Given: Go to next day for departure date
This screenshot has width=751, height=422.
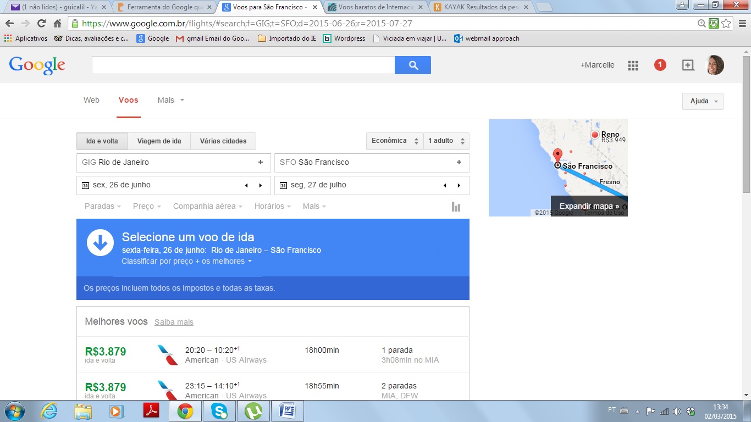Looking at the screenshot, I should point(261,185).
